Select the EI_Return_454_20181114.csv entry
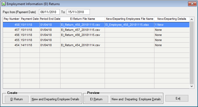198x107 pixels. coord(80,45)
